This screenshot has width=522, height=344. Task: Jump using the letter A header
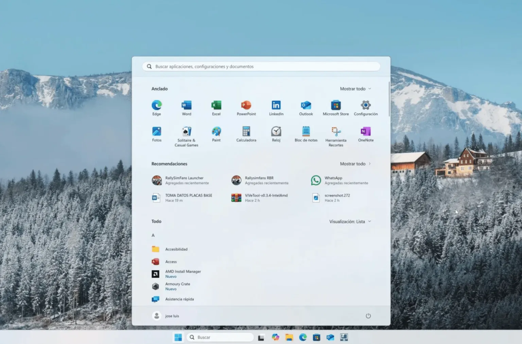click(153, 235)
